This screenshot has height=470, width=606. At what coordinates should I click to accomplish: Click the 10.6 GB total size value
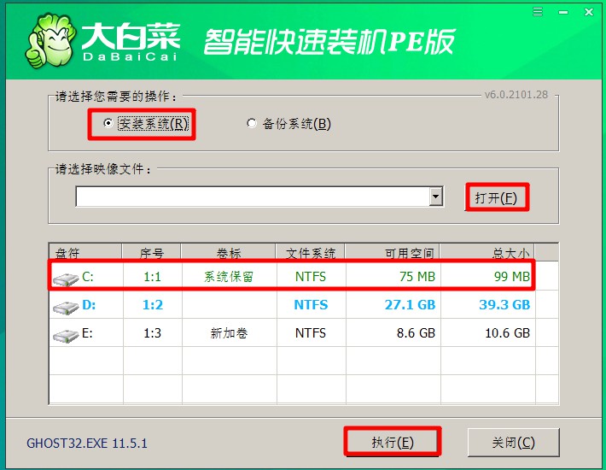508,333
